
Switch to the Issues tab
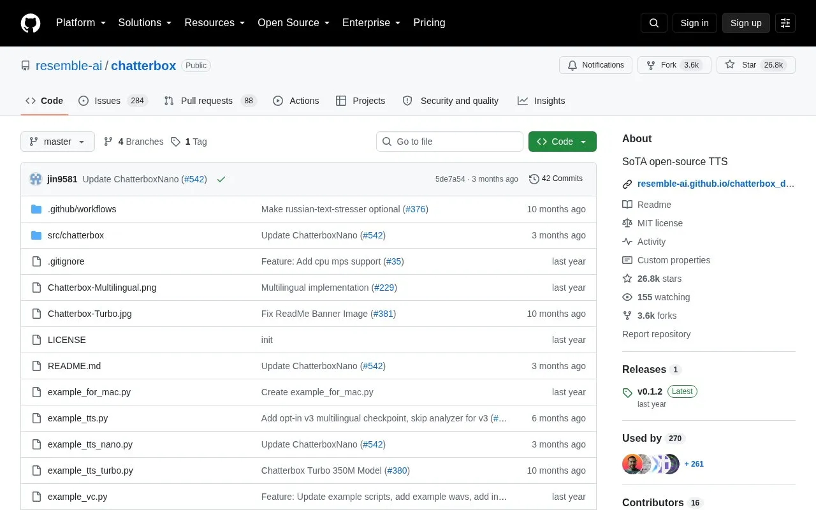[x=113, y=101]
